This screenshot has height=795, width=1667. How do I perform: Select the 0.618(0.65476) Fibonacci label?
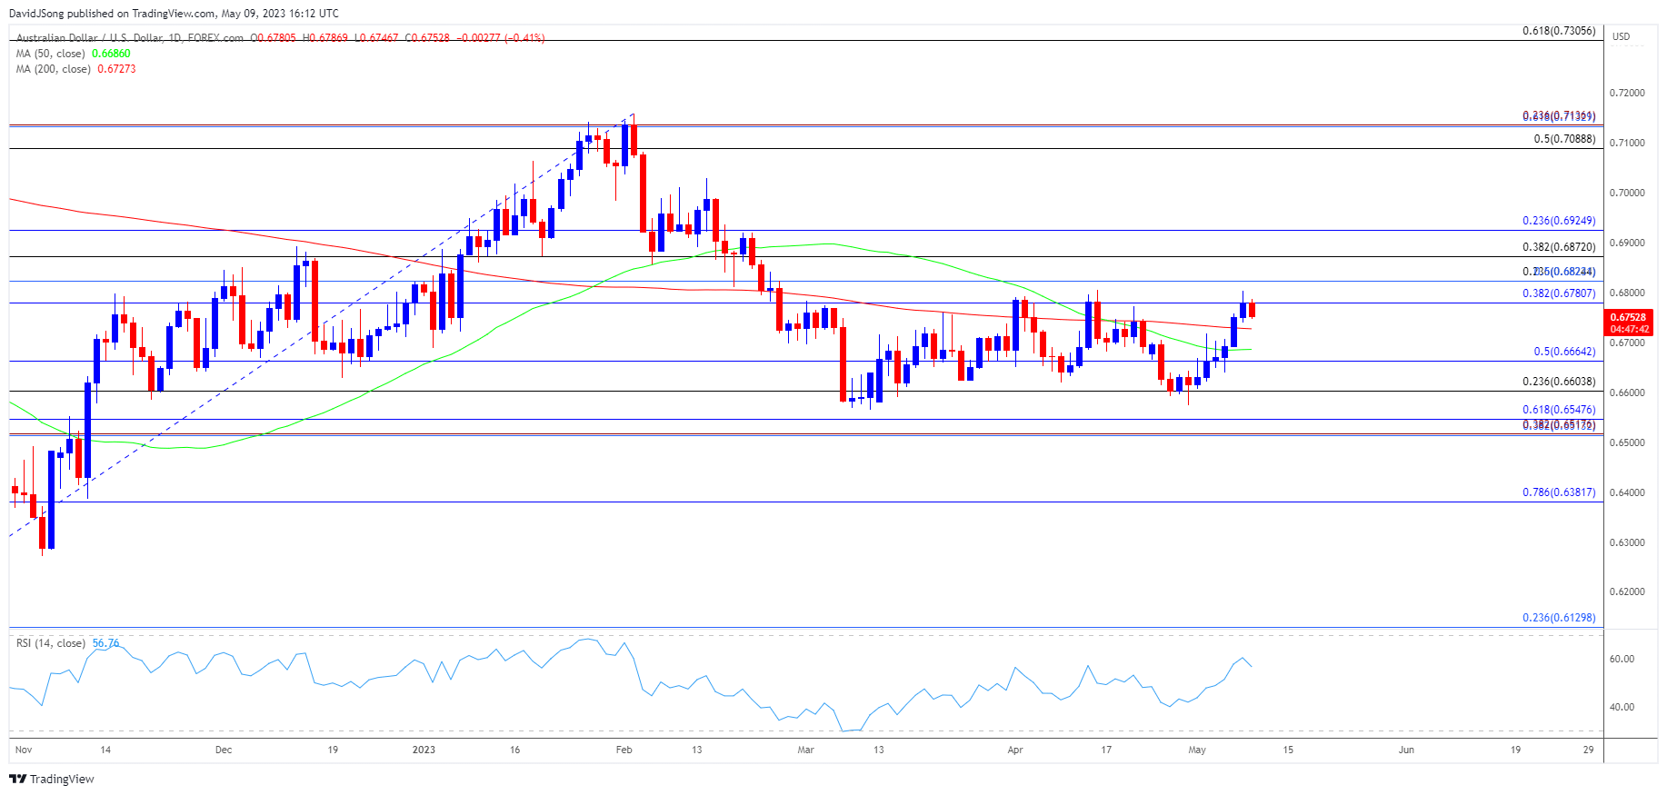click(x=1559, y=410)
